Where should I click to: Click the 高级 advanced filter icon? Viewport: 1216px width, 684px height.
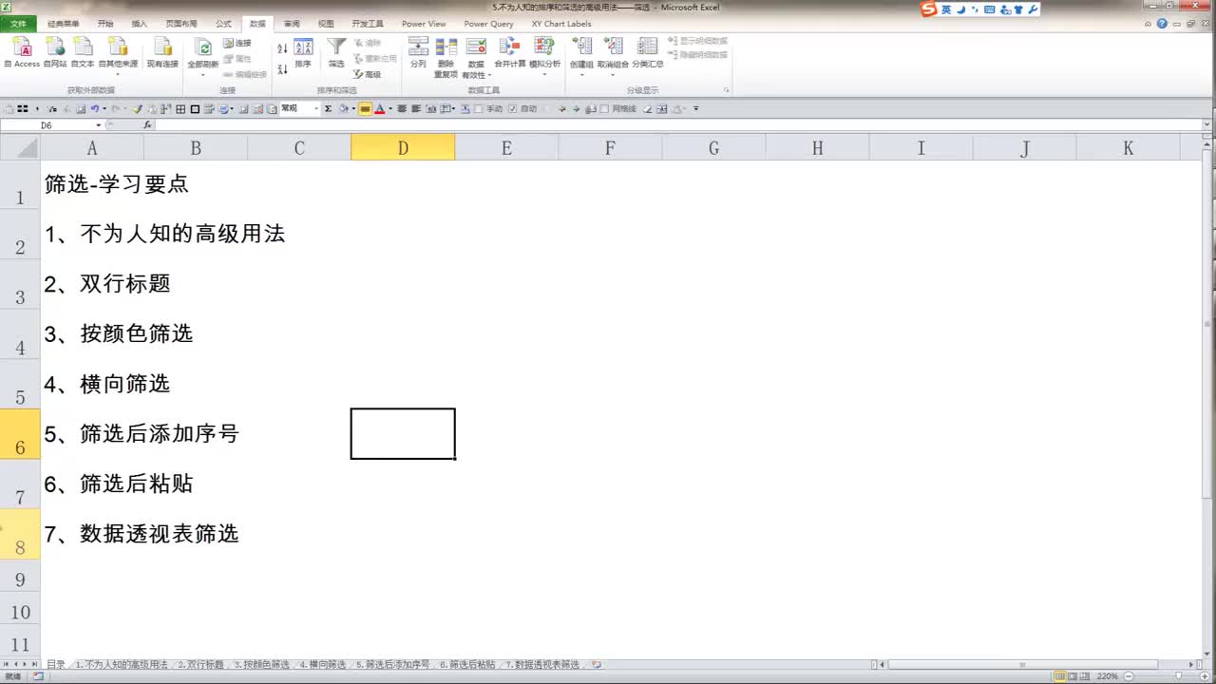pos(367,74)
